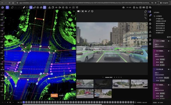Open the stopwatch timer icon in the side strip
Image resolution: width=171 pixels, height=105 pixels.
coord(150,28)
